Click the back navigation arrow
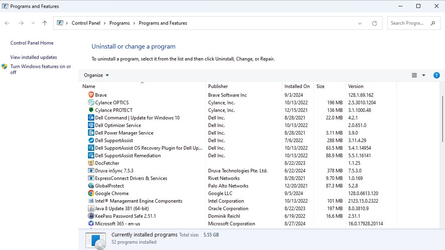Screen dimensions: 445x250 pyautogui.click(x=7, y=23)
